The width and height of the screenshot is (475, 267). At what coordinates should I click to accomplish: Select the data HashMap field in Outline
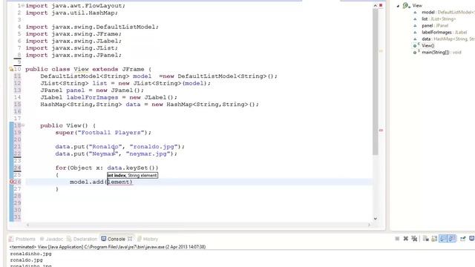pyautogui.click(x=448, y=39)
